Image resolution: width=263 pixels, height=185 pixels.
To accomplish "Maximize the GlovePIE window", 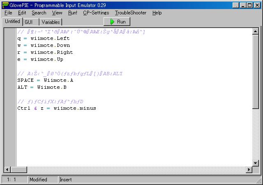I will point(249,5).
